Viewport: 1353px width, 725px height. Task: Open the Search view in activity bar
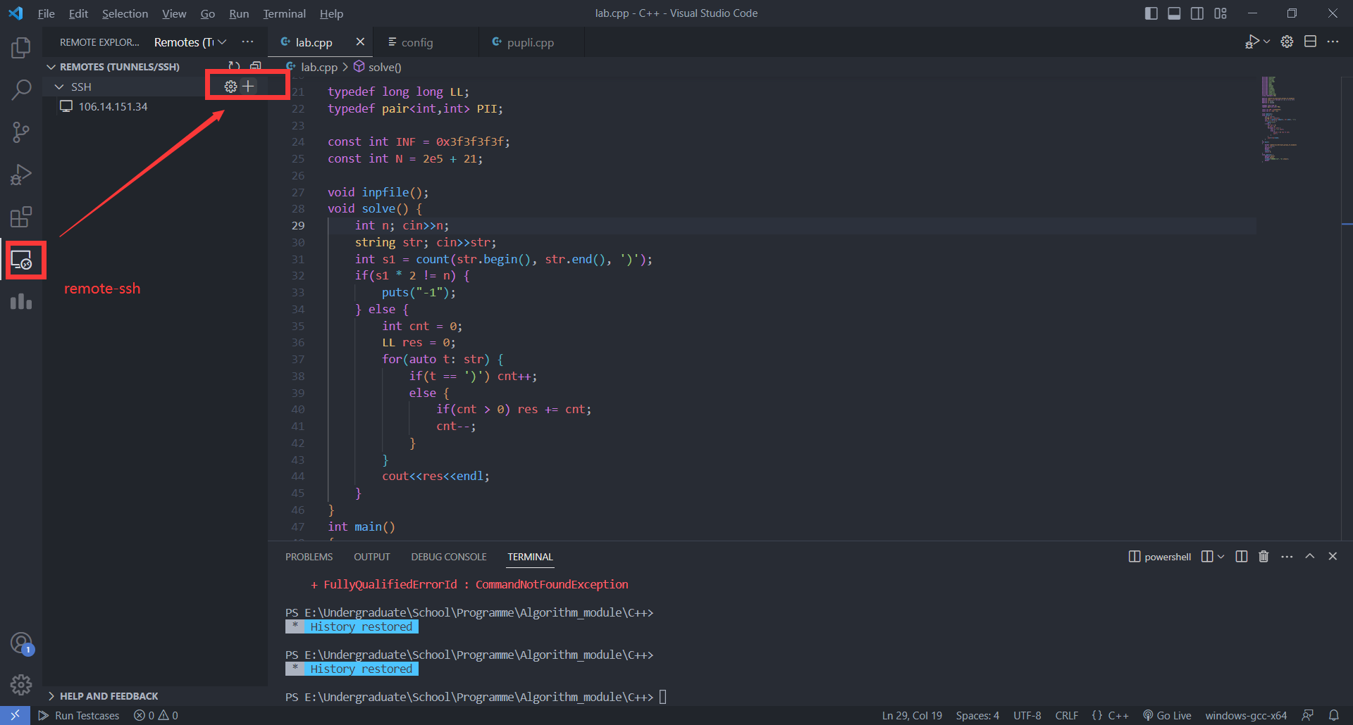21,90
